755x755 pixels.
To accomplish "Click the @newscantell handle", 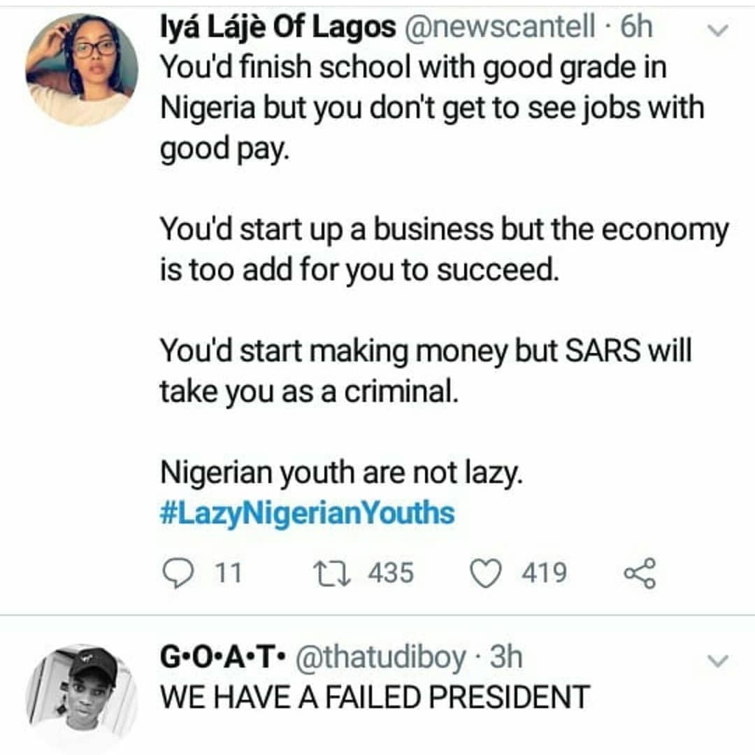I will pyautogui.click(x=498, y=28).
